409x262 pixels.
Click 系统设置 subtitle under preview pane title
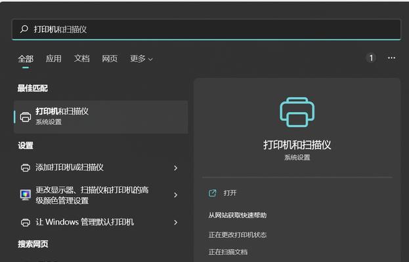click(297, 158)
